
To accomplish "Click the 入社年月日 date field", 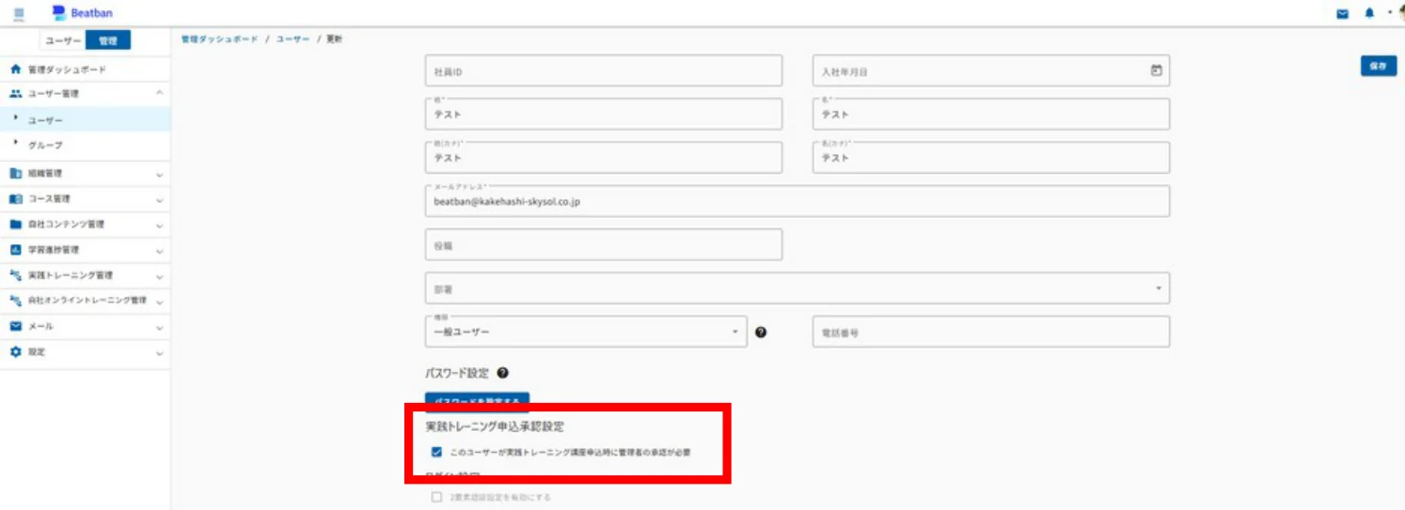I will [991, 70].
